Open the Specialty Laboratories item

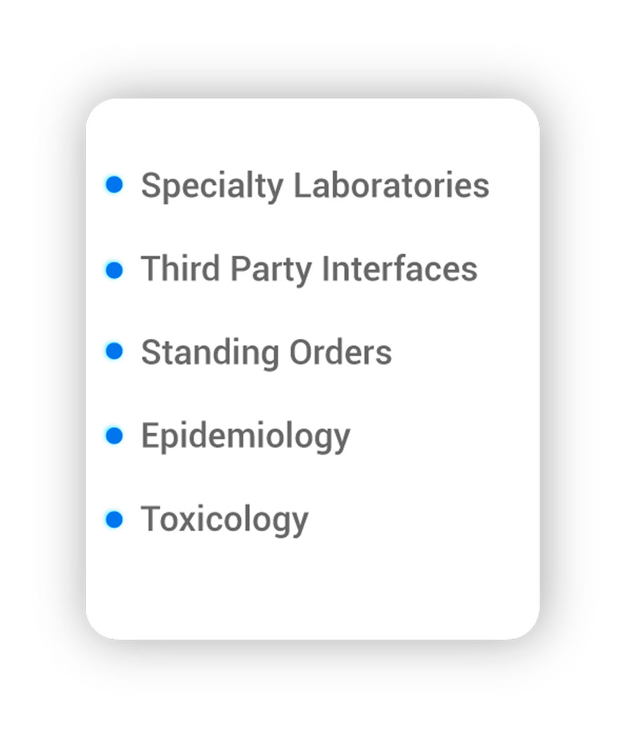click(x=314, y=186)
